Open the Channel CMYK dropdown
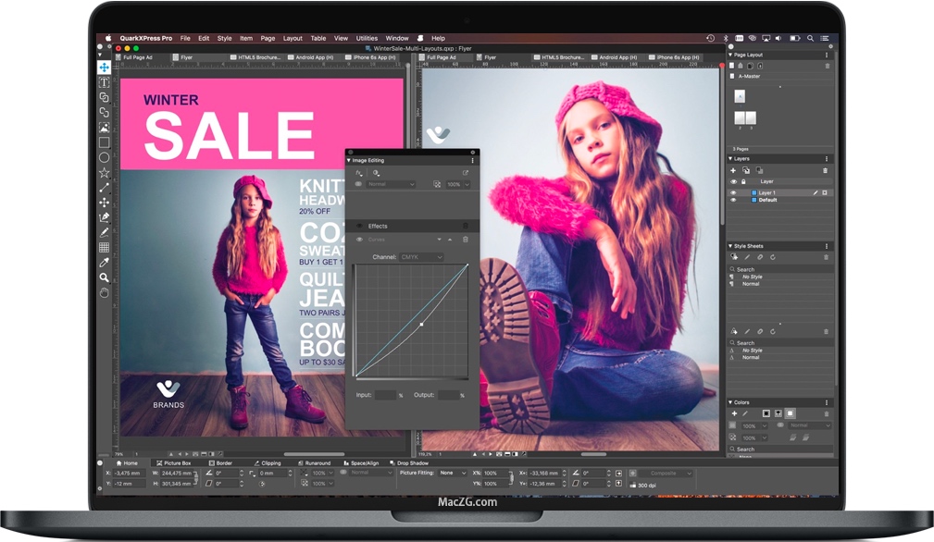Image resolution: width=934 pixels, height=542 pixels. 420,256
